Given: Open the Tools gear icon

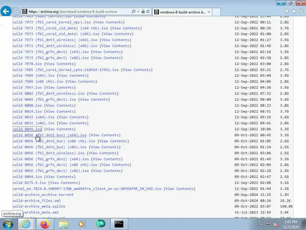Looking at the screenshot, I should 301,11.
